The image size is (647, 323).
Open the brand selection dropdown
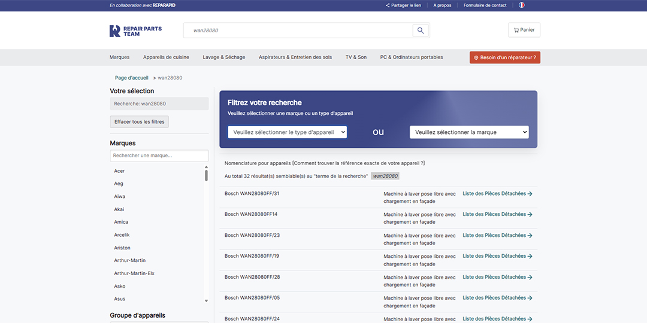[x=468, y=132]
